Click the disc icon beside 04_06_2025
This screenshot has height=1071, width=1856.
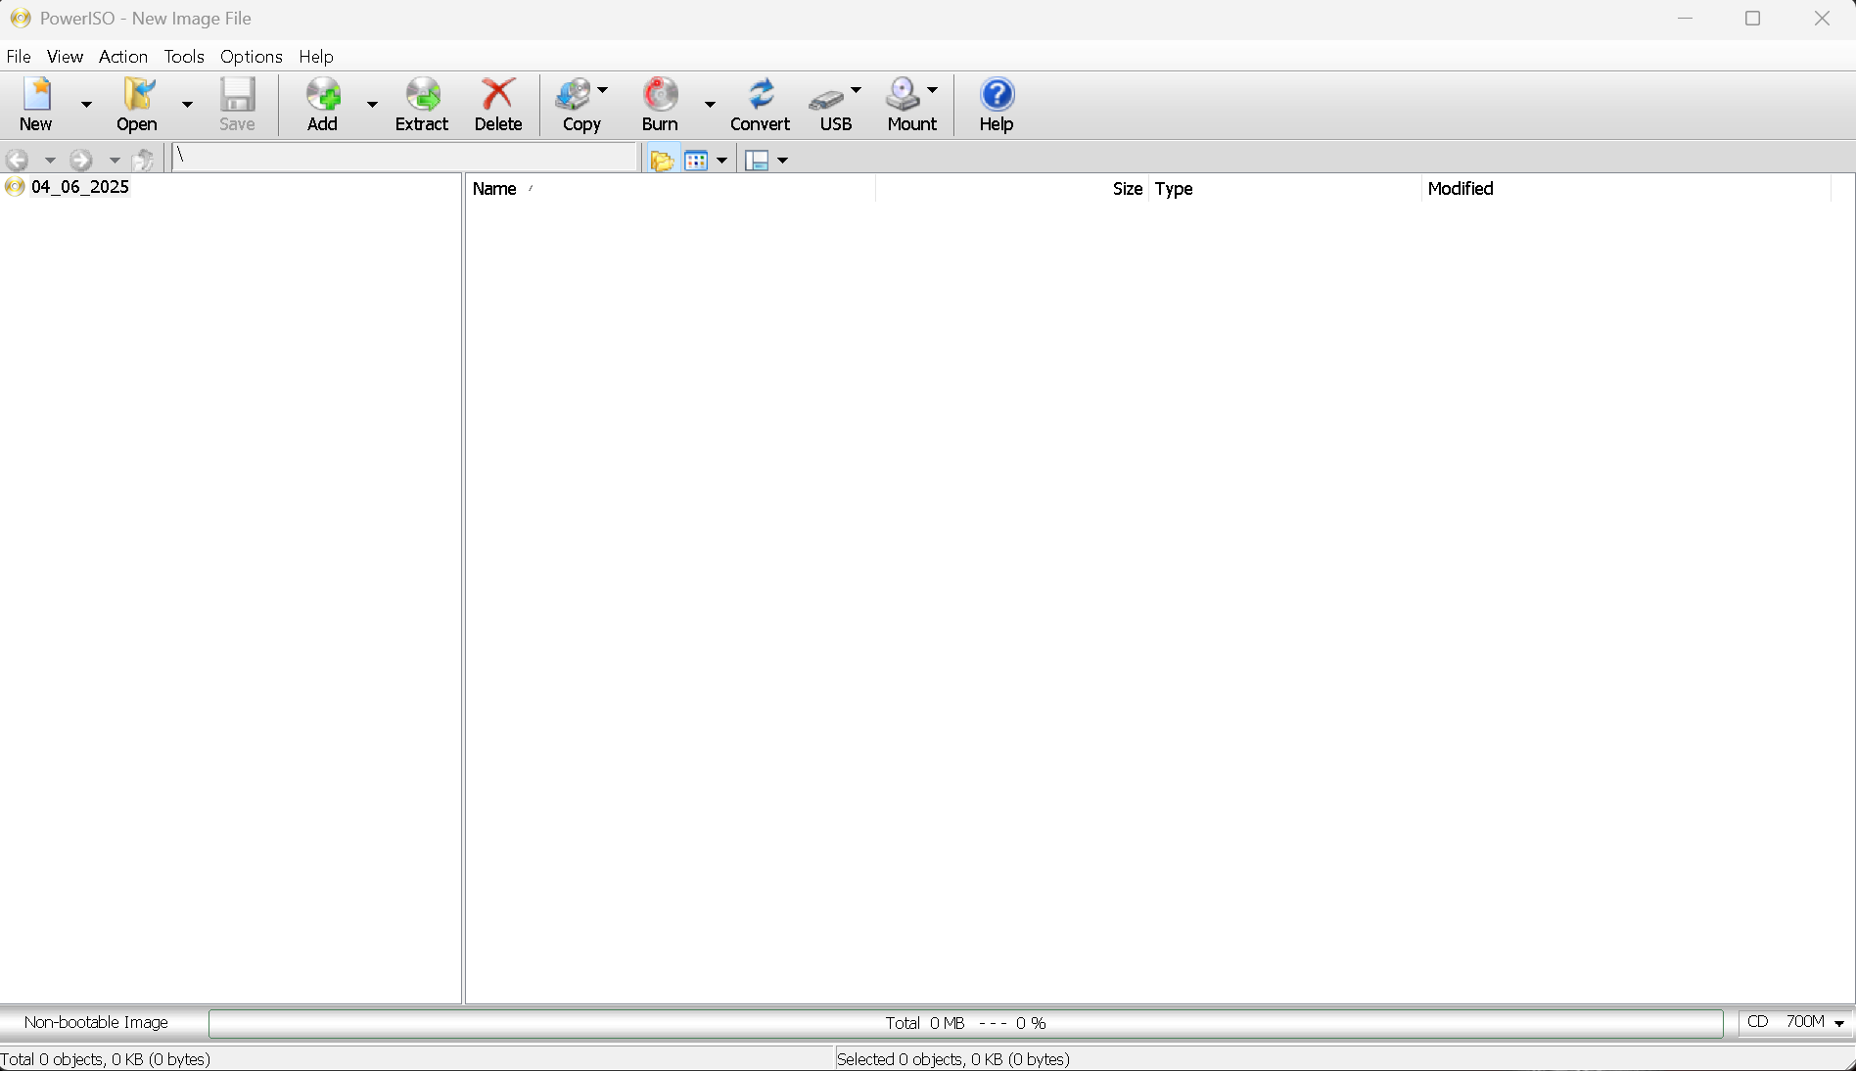point(15,187)
